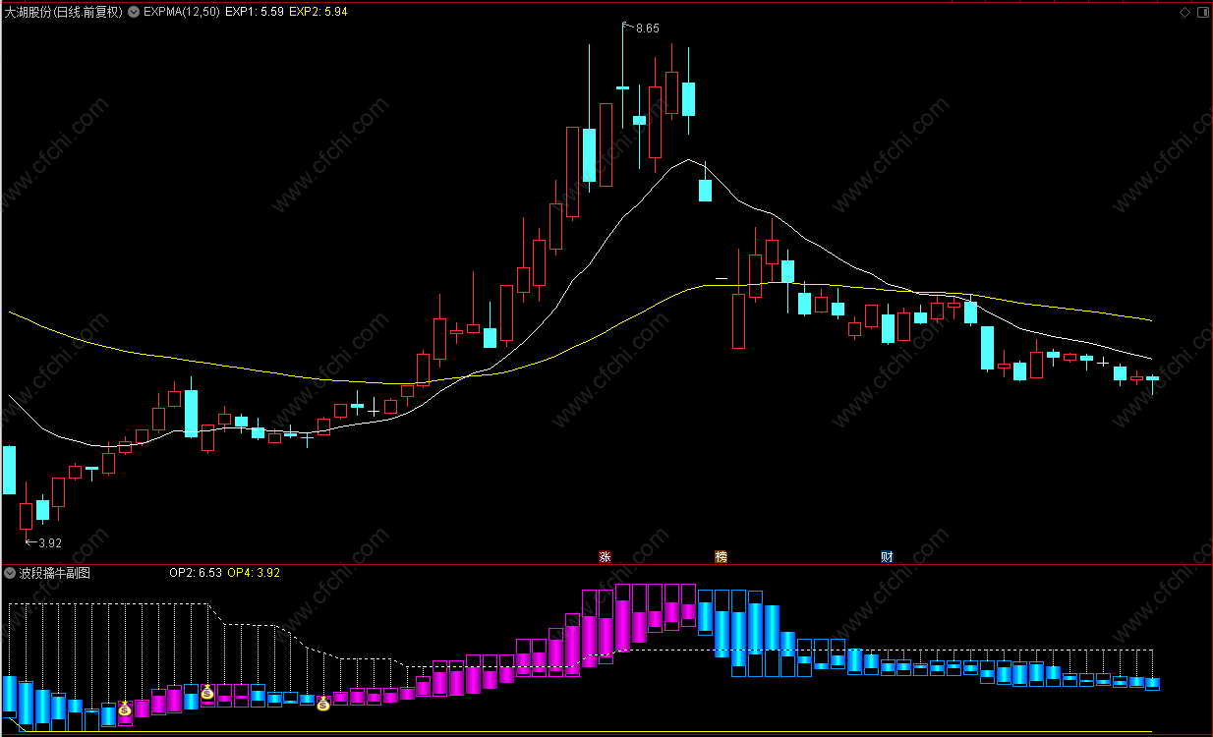Select the OP2: 6.53 value
This screenshot has height=737, width=1213.
point(196,573)
